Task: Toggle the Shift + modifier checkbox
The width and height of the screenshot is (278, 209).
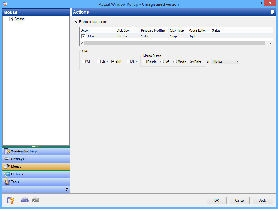Action: coord(113,62)
